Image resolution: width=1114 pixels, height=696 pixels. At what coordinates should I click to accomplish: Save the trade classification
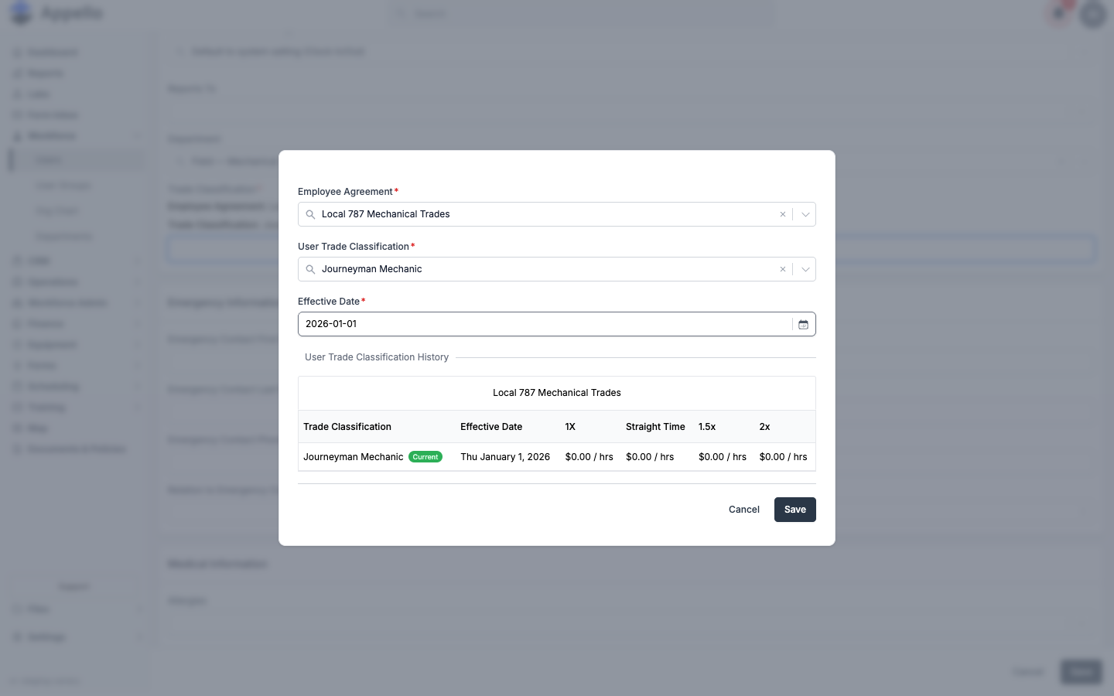click(795, 510)
